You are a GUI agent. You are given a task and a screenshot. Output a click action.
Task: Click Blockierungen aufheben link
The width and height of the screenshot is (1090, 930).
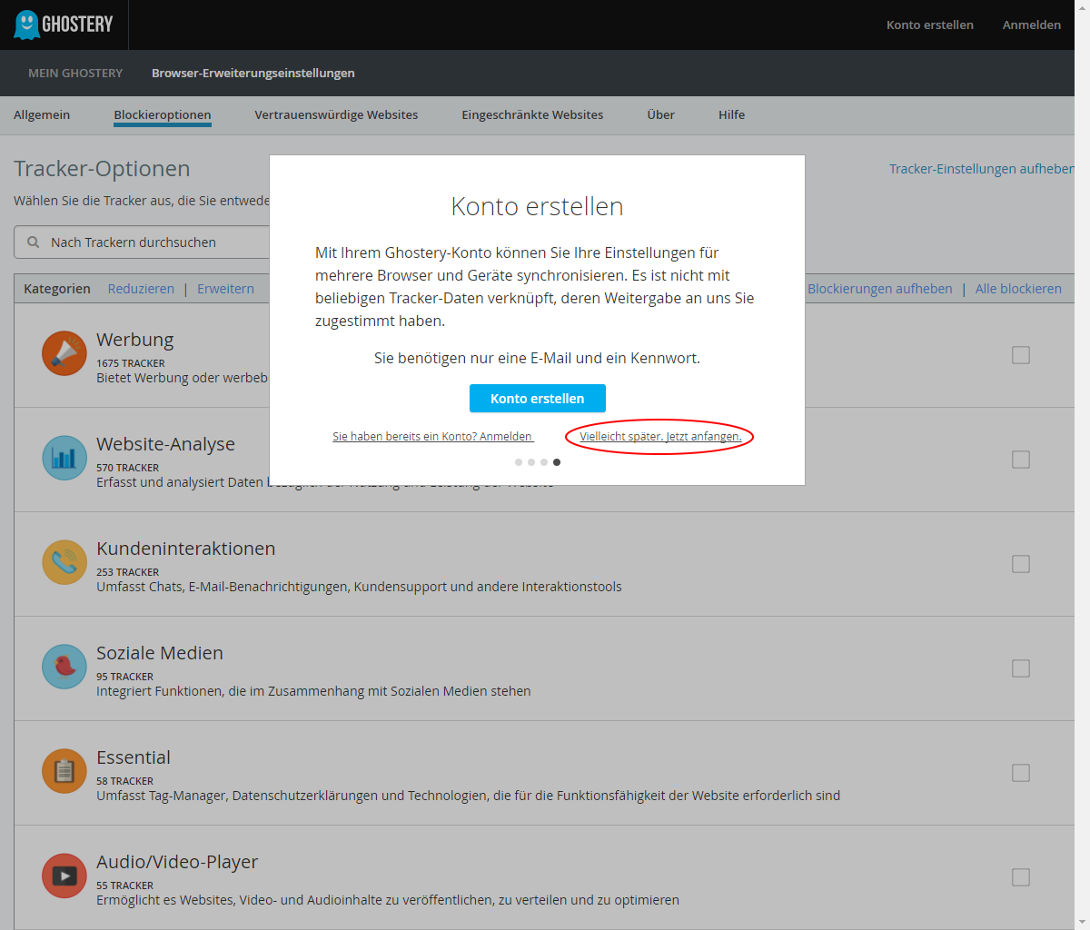(x=879, y=289)
